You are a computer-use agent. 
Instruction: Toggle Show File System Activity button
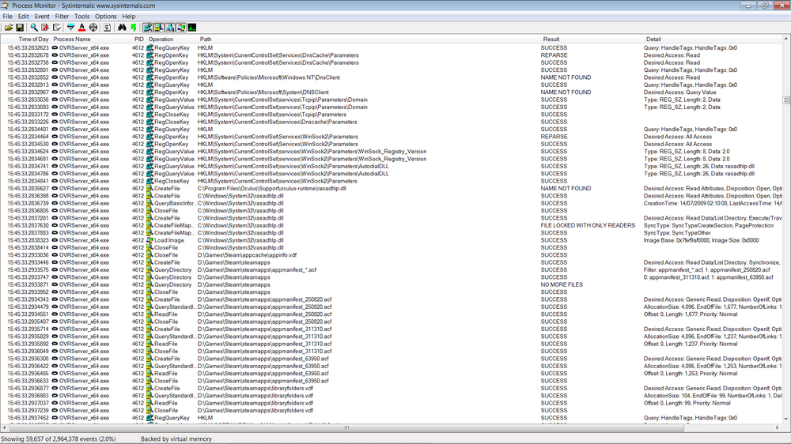158,28
